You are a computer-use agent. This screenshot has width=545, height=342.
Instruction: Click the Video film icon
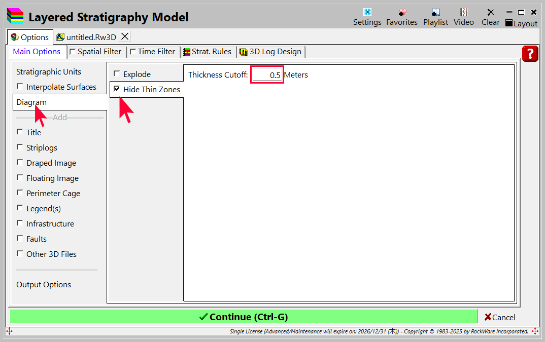pos(463,13)
